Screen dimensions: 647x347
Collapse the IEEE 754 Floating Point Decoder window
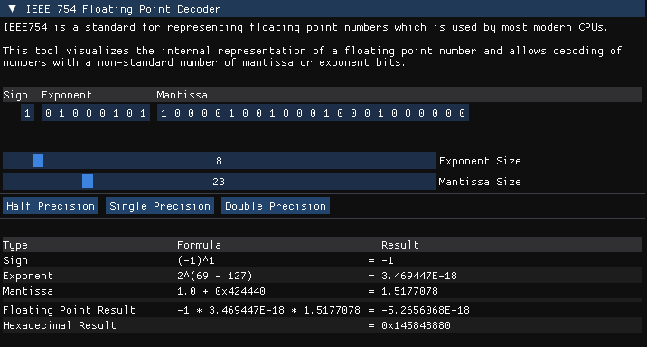point(12,9)
